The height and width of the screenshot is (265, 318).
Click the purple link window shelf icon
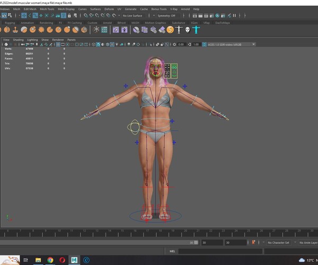(x=116, y=30)
